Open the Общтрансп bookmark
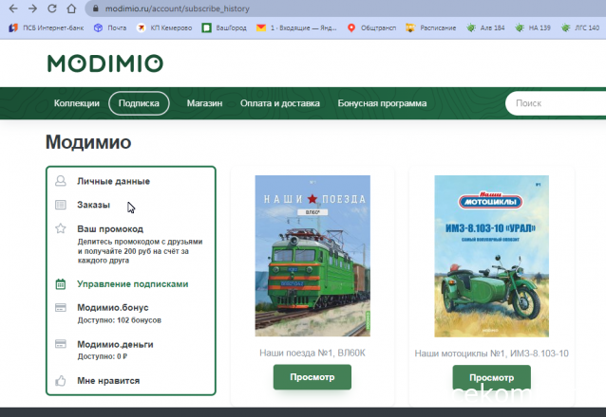606x417 pixels. [371, 27]
